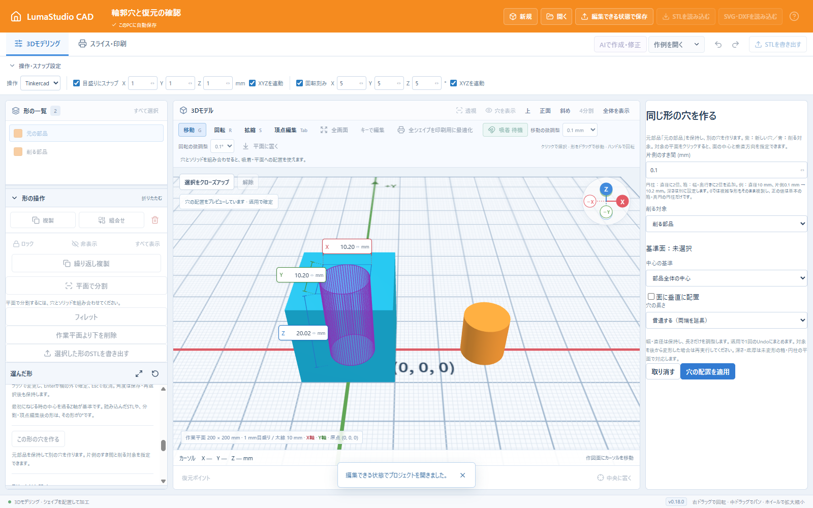
Task: Open the 作例を開く dropdown
Action: [x=676, y=45]
